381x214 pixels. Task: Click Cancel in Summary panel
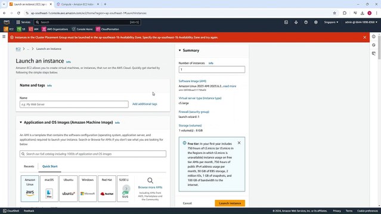tap(187, 203)
